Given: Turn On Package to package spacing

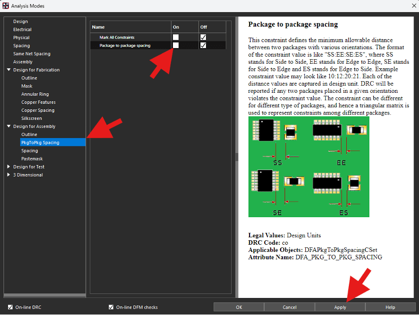Looking at the screenshot, I should point(175,45).
